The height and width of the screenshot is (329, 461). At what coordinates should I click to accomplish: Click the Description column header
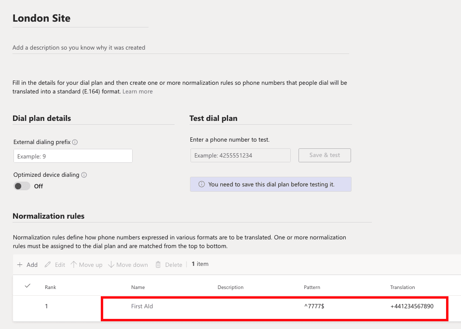pos(230,287)
